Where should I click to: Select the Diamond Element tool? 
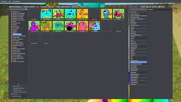pos(139,76)
